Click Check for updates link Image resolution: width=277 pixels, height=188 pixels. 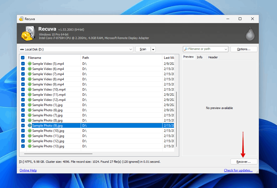[x=238, y=170]
